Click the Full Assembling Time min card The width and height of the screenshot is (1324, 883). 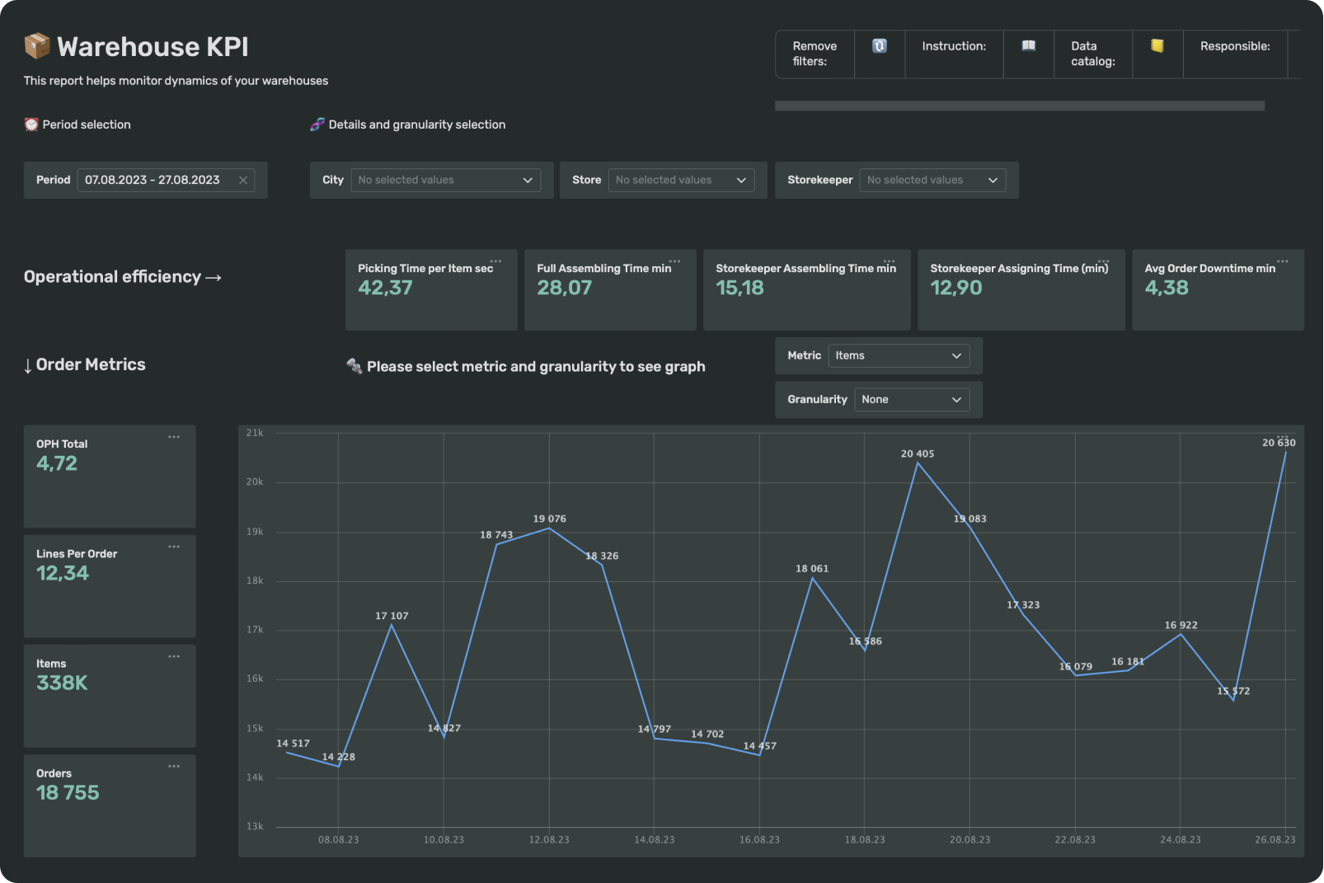[610, 290]
